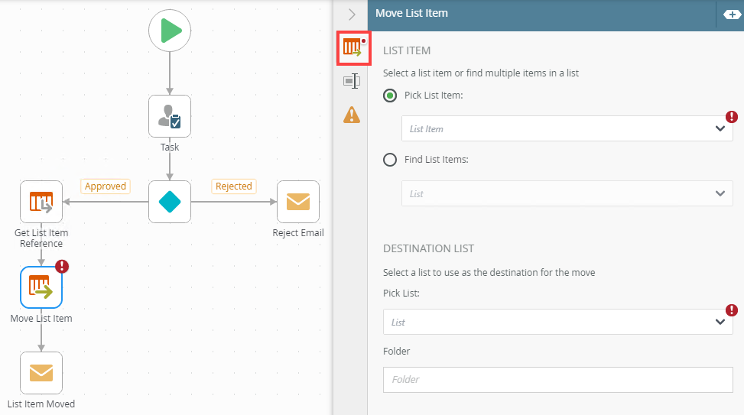Open the Properties tab in side panel
Image resolution: width=744 pixels, height=415 pixels.
(x=352, y=81)
